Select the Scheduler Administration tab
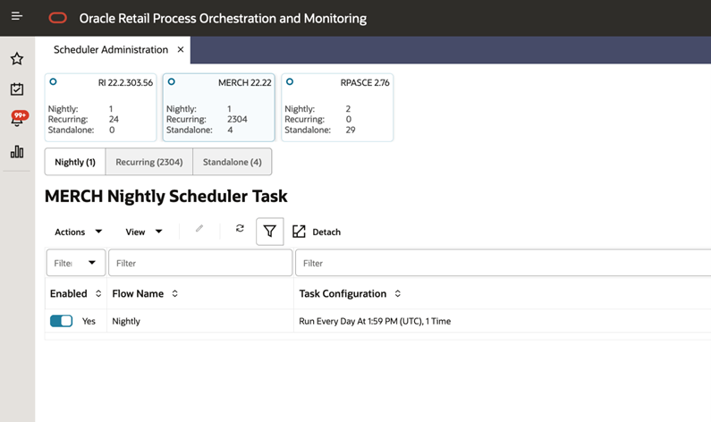711x422 pixels. pyautogui.click(x=111, y=49)
